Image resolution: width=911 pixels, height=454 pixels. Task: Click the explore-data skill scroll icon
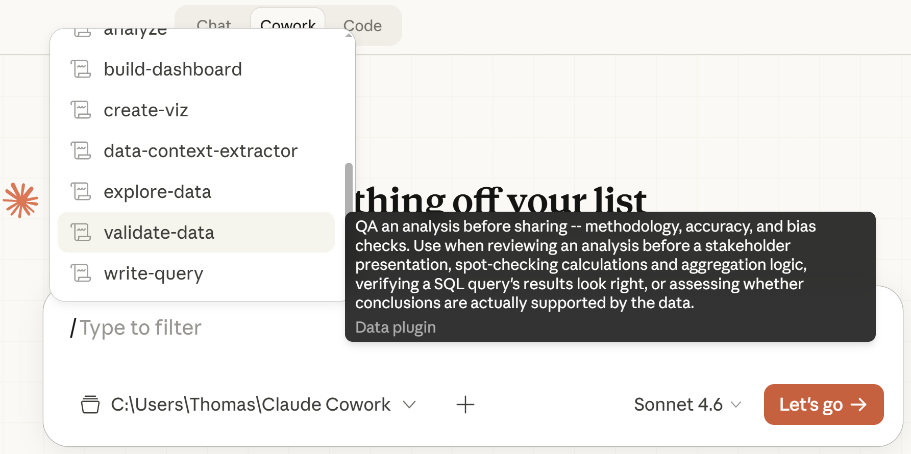[x=81, y=191]
